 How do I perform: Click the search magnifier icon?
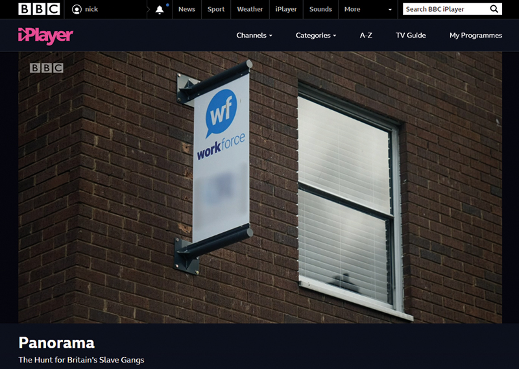click(x=494, y=9)
